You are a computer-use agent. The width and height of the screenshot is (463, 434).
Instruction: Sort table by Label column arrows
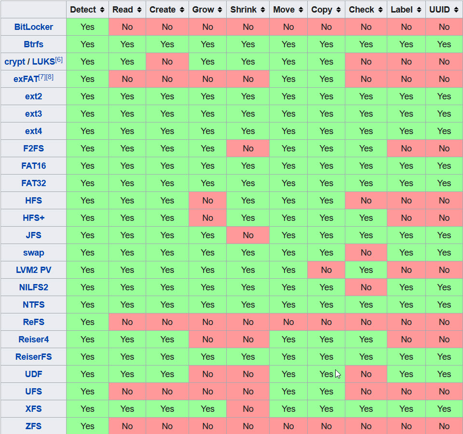pyautogui.click(x=419, y=10)
